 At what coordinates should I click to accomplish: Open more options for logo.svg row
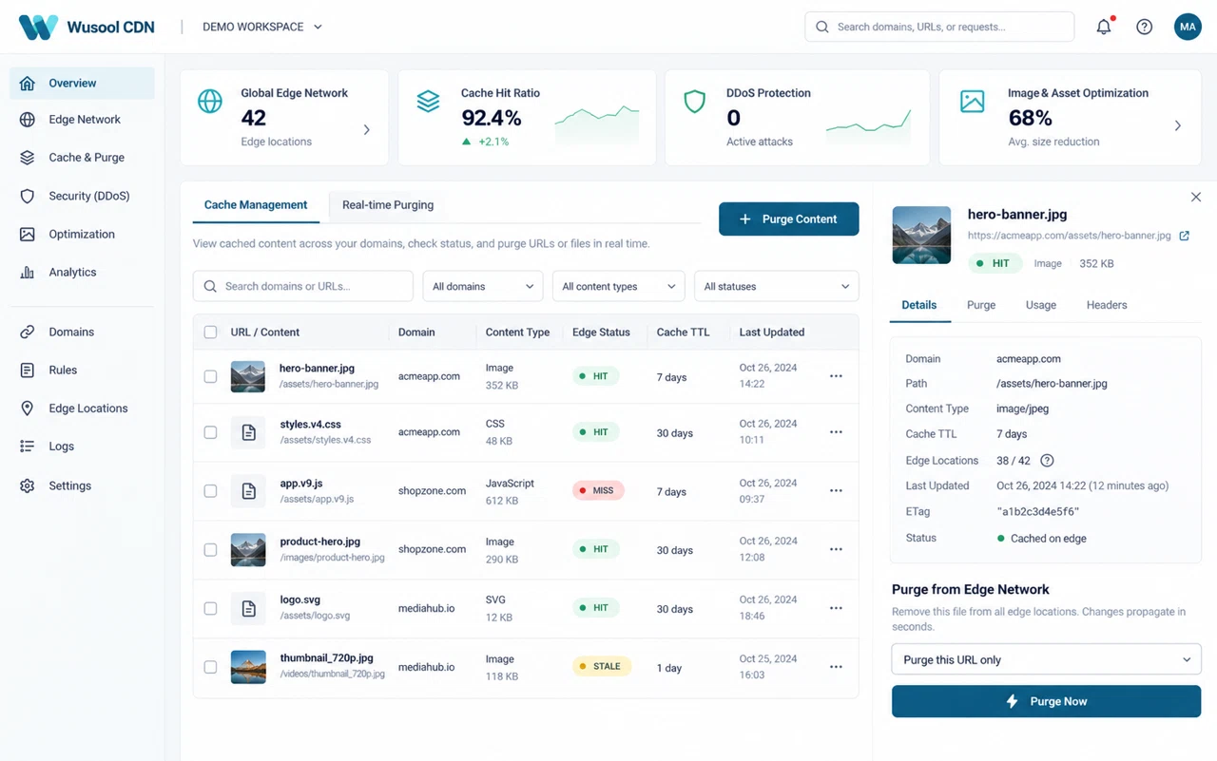pos(836,608)
